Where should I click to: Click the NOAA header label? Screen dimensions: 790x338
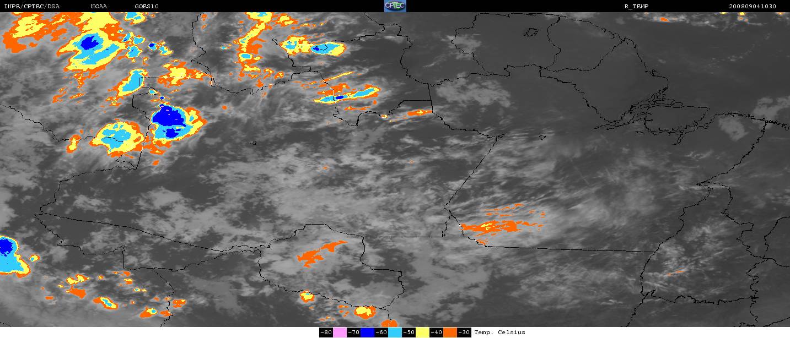[x=99, y=6]
